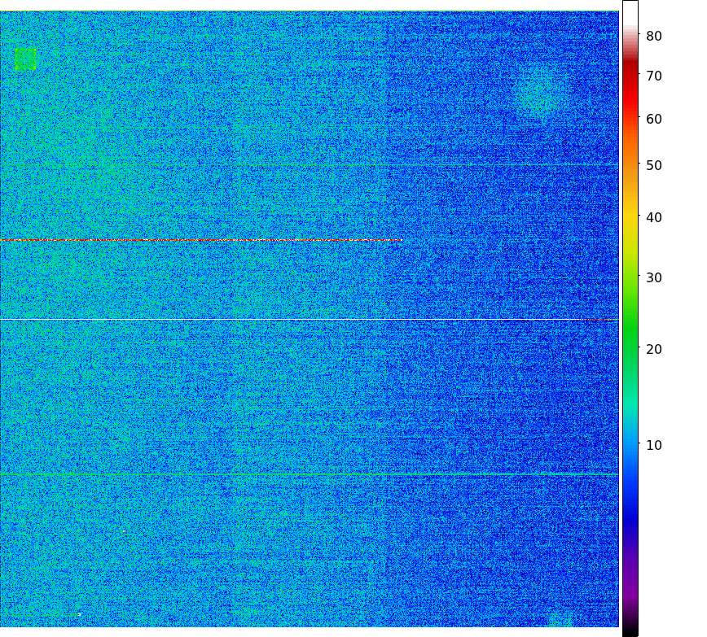Click the 30 tick label on colorbar
707x637 pixels.
(653, 277)
